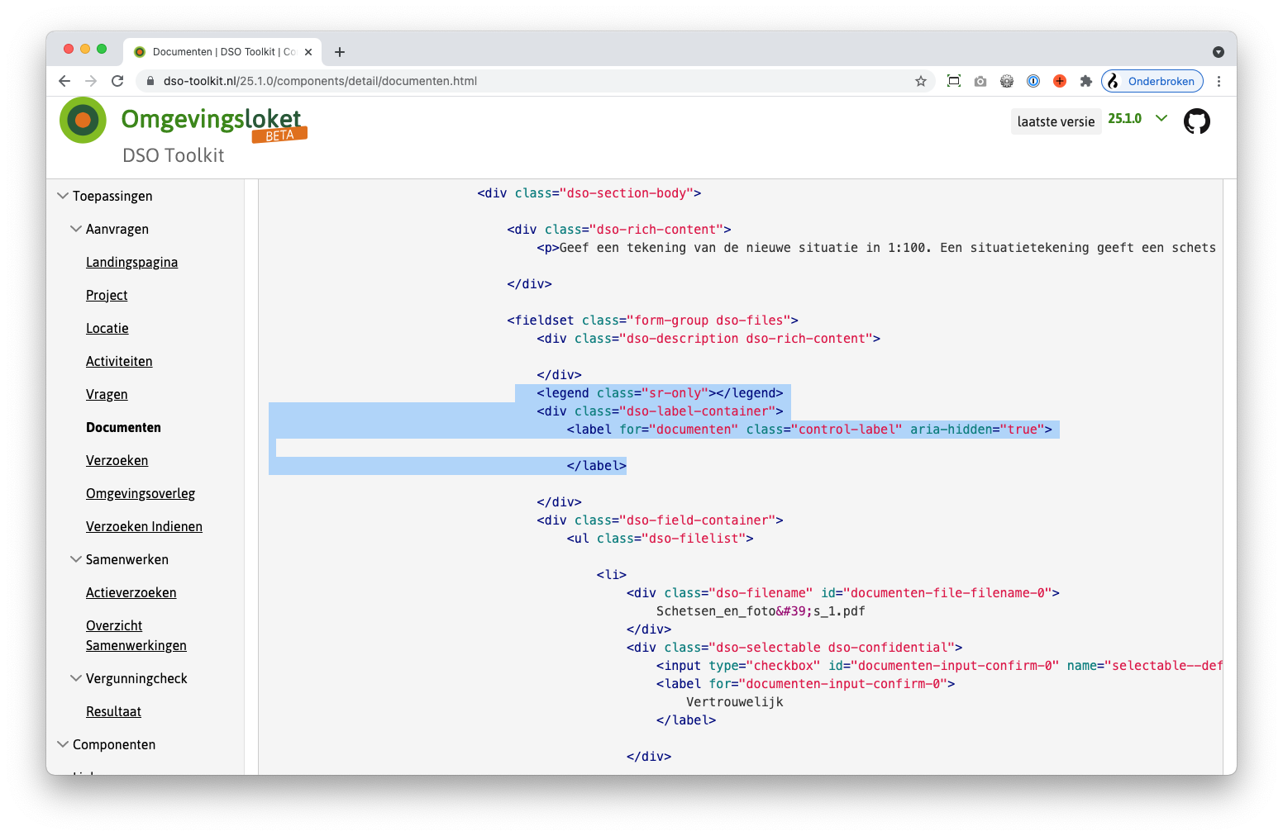Open the GitHub repository icon
The width and height of the screenshot is (1283, 836).
1196,121
